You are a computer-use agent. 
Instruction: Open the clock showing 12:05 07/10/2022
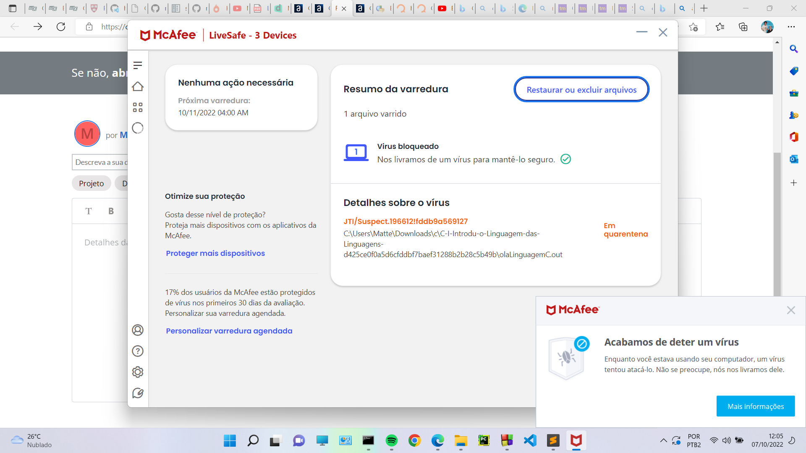(x=767, y=440)
